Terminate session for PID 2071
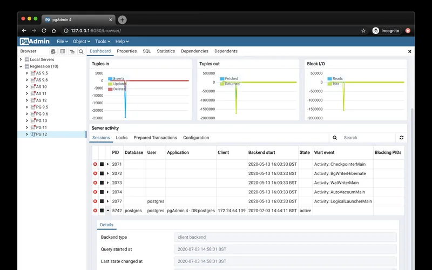This screenshot has width=432, height=270. tap(95, 164)
